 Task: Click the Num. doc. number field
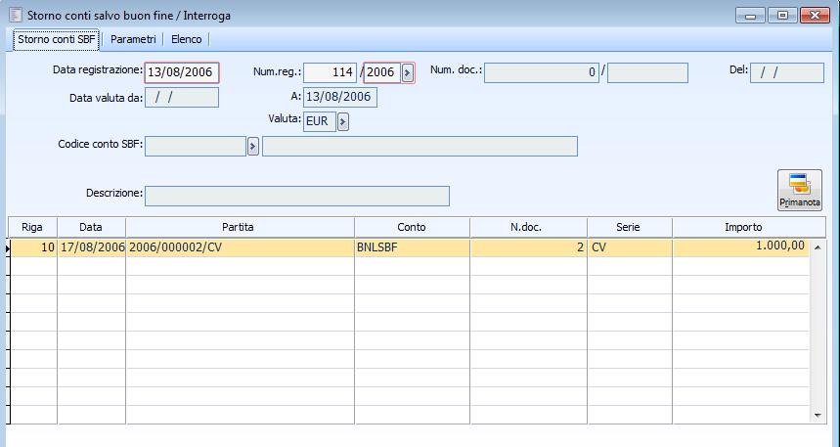pyautogui.click(x=542, y=72)
